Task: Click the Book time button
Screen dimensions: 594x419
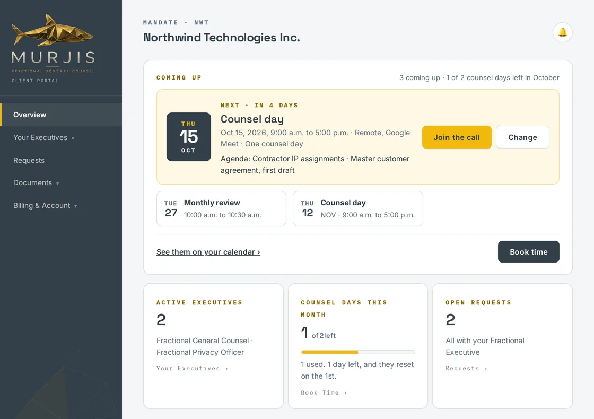Action: pos(528,251)
